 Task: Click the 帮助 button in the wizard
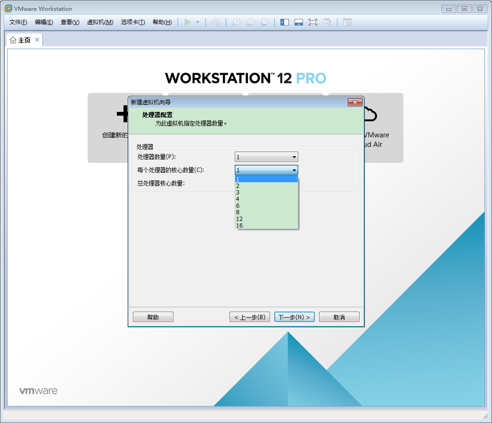(x=153, y=316)
